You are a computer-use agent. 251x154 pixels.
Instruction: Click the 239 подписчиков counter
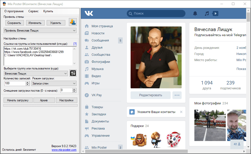tap(230, 85)
